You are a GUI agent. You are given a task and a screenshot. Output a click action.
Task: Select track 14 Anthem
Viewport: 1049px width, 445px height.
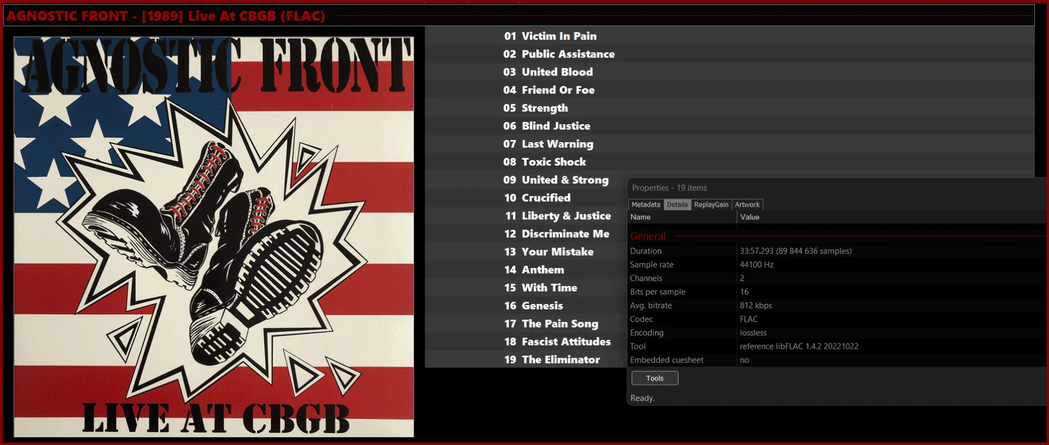point(534,270)
